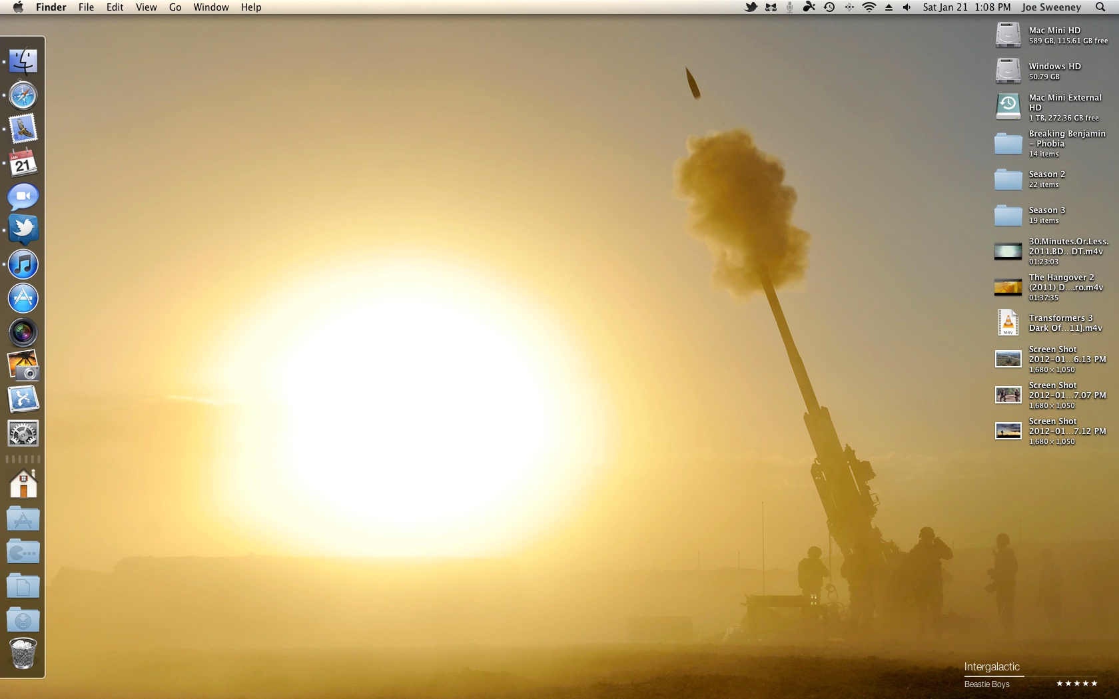Screen dimensions: 1119x699
Task: Click the five-star song rating
Action: (x=1076, y=684)
